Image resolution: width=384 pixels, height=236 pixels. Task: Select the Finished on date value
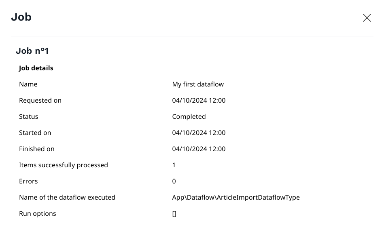[199, 149]
